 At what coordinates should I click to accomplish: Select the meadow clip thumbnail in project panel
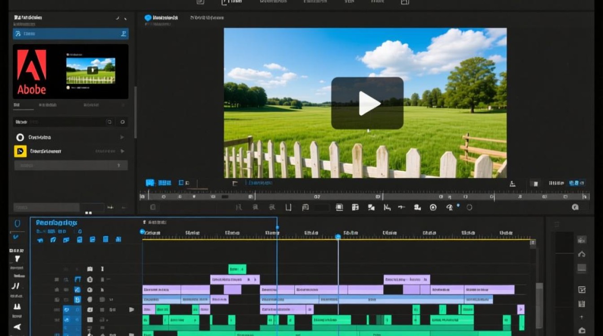click(91, 70)
